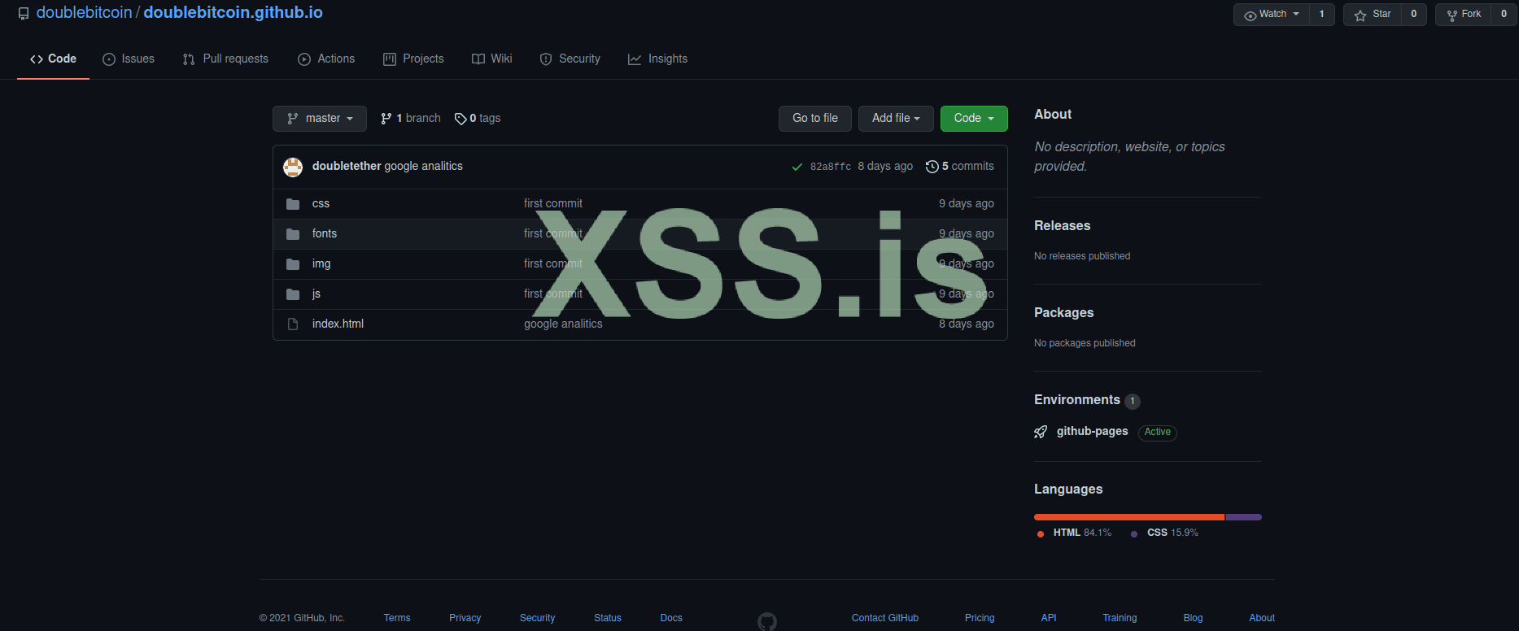Open commit hash 82a8ffc
1519x631 pixels.
(x=831, y=167)
